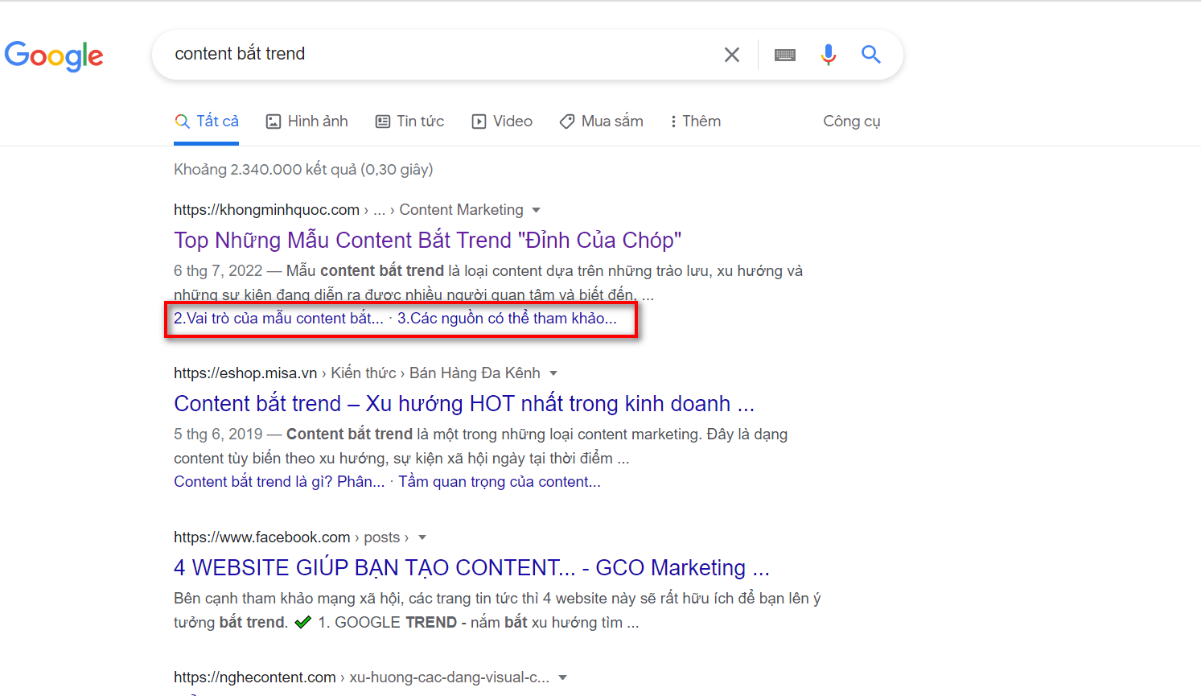Expand dropdown arrow beside facebook.com URL
This screenshot has width=1201, height=696.
point(422,537)
